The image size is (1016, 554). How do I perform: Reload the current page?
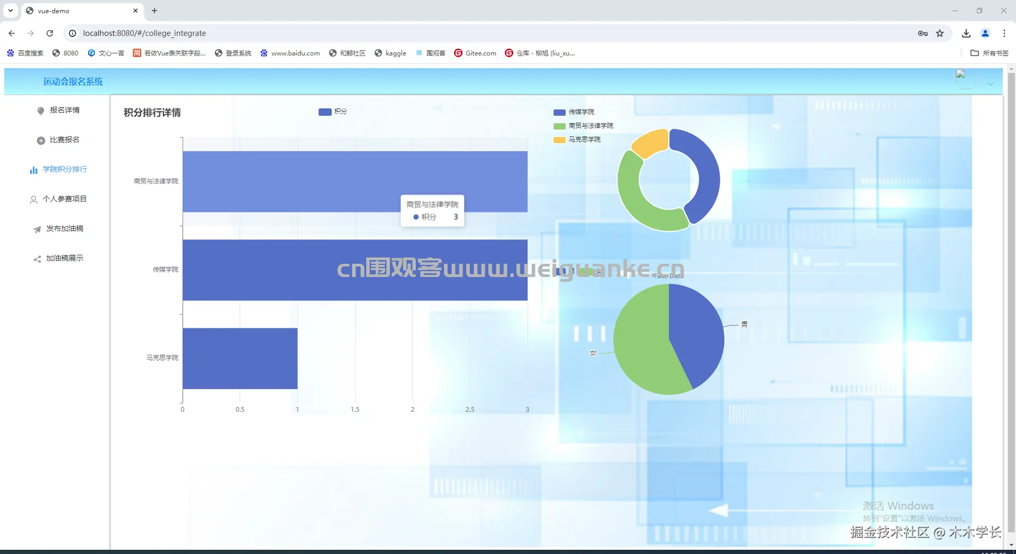[x=50, y=33]
